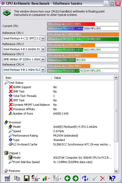Click the value 2.67GHz
The height and width of the screenshot is (183, 122).
pos(59,131)
